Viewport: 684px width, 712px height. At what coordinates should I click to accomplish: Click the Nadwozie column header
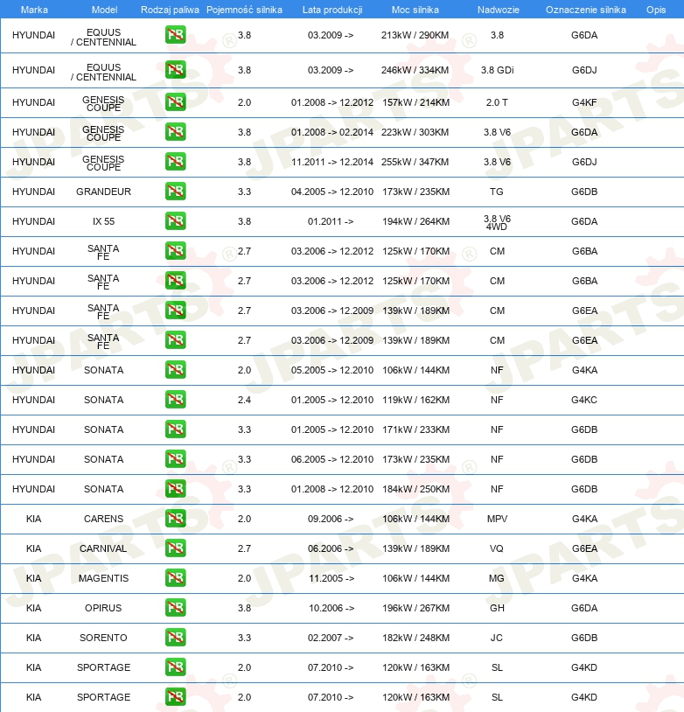(498, 10)
